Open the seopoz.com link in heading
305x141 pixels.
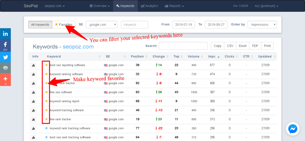[x=78, y=47]
